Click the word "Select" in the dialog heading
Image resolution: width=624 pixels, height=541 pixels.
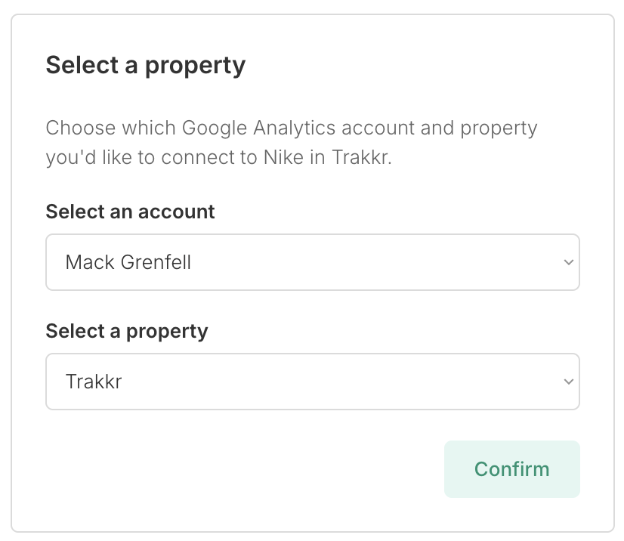(80, 65)
